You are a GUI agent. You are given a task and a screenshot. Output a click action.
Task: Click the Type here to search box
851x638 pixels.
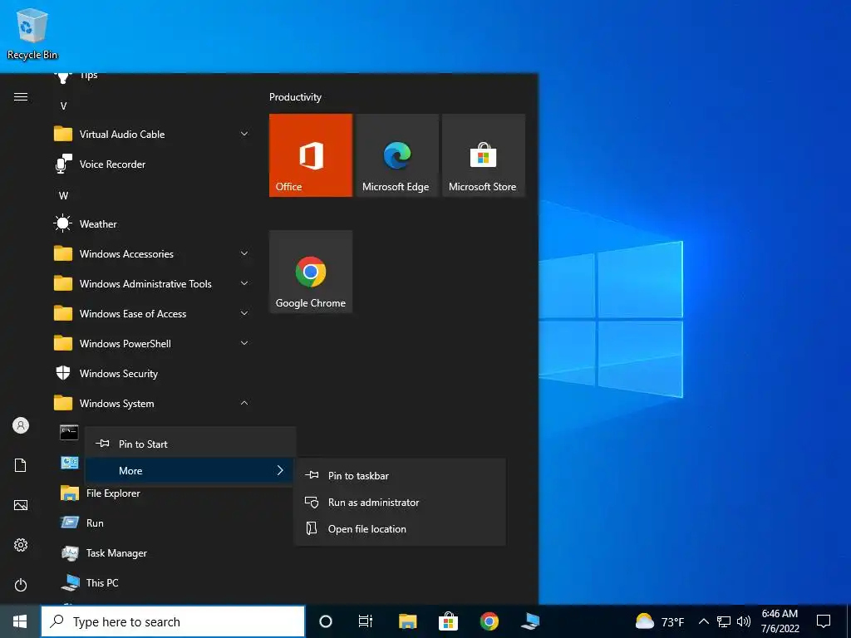pos(173,621)
